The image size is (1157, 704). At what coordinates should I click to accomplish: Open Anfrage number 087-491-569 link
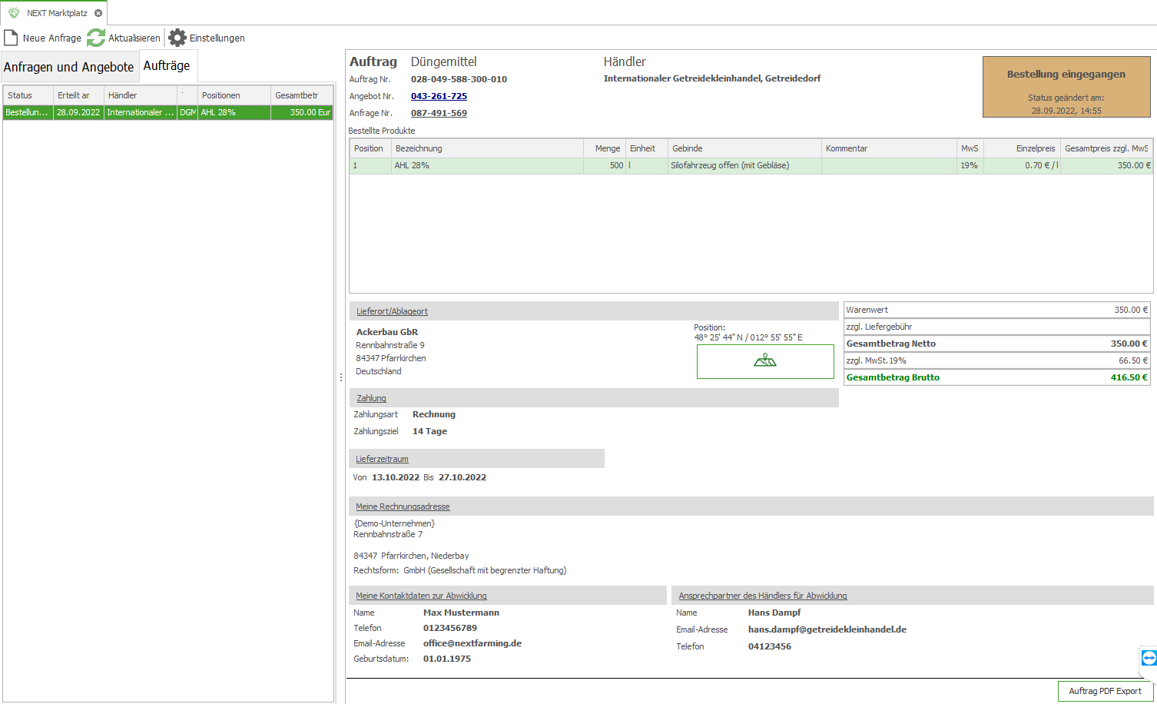(x=439, y=113)
